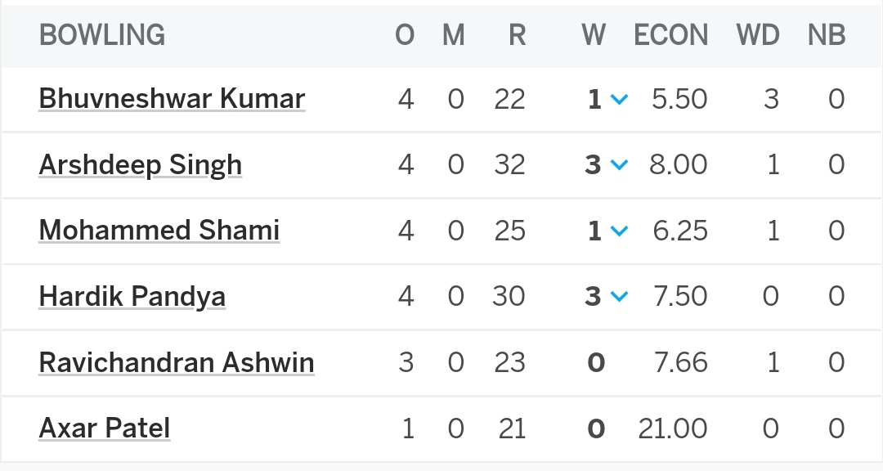This screenshot has height=471, width=883.
Task: Select the O overs column header
Action: (405, 35)
